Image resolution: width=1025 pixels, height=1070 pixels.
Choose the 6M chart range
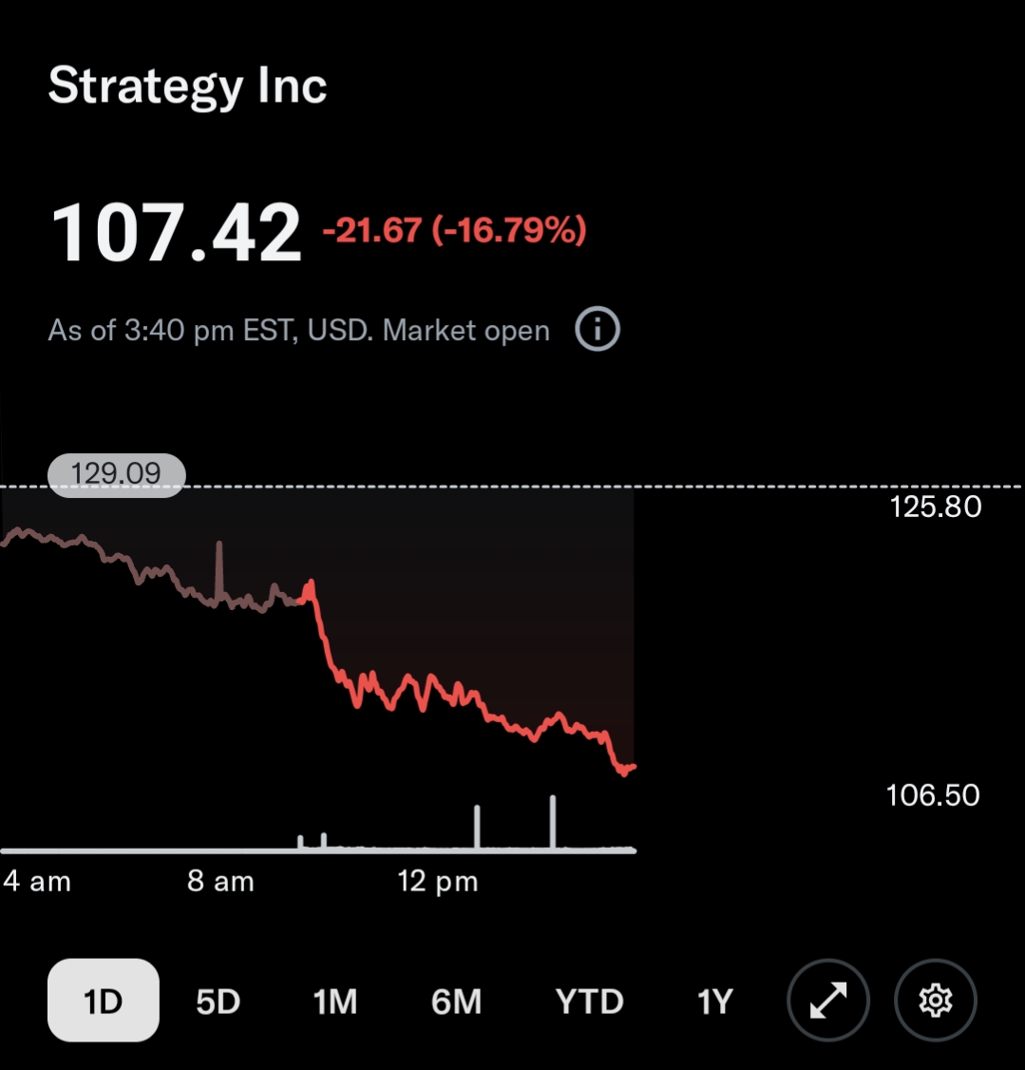(456, 1001)
